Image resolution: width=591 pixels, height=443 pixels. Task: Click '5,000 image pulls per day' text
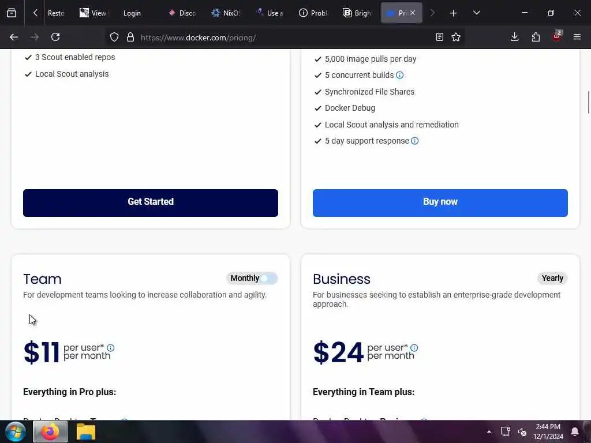tap(371, 59)
